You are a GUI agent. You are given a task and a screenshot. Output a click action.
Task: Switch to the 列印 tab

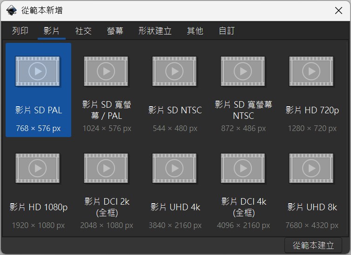point(20,31)
